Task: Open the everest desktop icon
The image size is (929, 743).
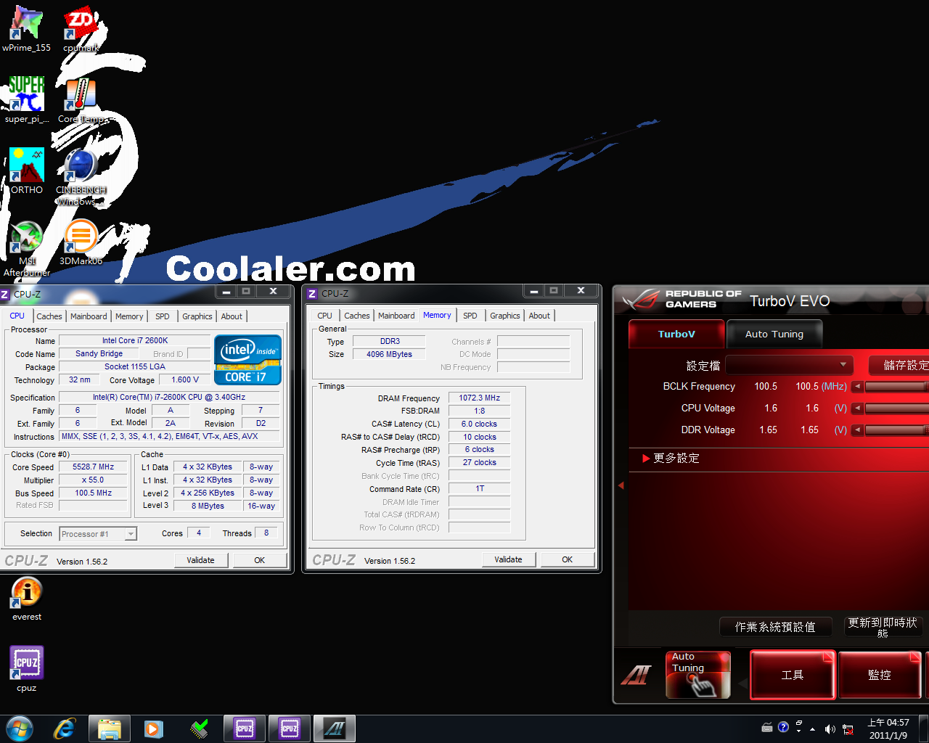Action: 27,599
